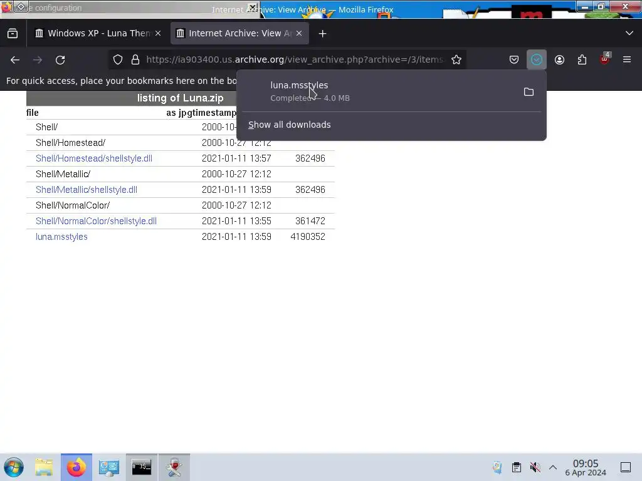Click the muted volume tray icon
642x481 pixels.
(x=535, y=467)
